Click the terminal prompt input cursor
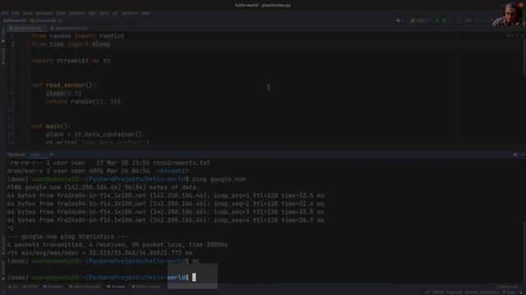The image size is (526, 295). point(194,277)
